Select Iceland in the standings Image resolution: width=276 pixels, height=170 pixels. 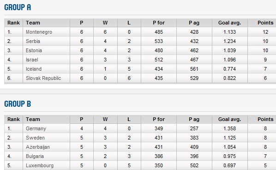(34, 69)
